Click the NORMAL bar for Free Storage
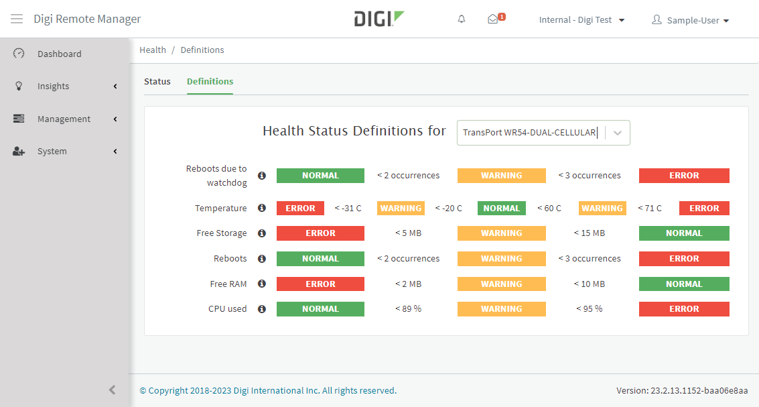 coord(684,233)
